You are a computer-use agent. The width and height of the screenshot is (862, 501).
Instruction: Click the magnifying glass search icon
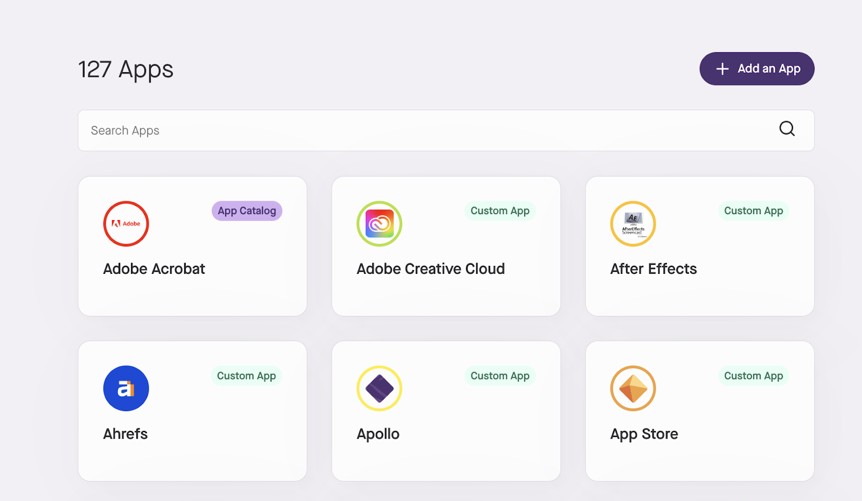click(x=787, y=129)
